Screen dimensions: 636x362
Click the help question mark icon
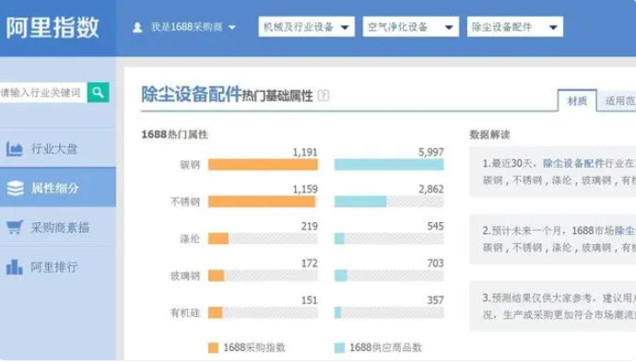pyautogui.click(x=324, y=96)
